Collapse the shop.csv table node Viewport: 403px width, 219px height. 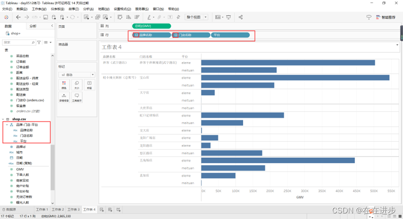point(3,119)
